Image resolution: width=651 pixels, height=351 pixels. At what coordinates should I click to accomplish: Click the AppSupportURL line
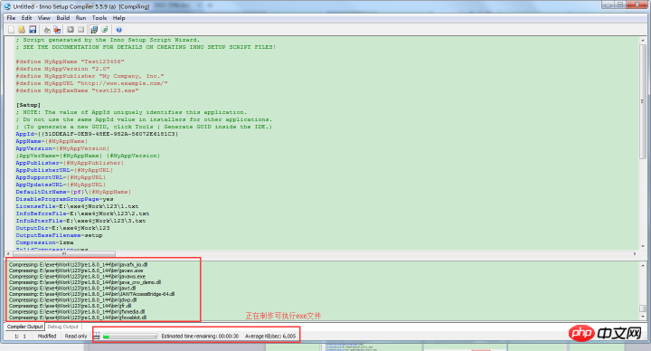(61, 177)
